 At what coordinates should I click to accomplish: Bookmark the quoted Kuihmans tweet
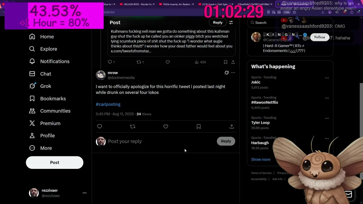pos(225,62)
